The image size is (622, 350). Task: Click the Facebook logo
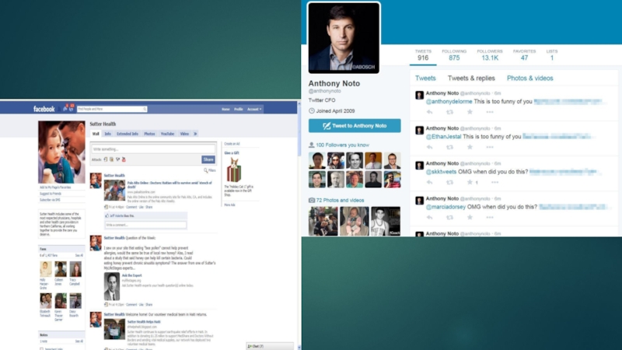point(44,109)
